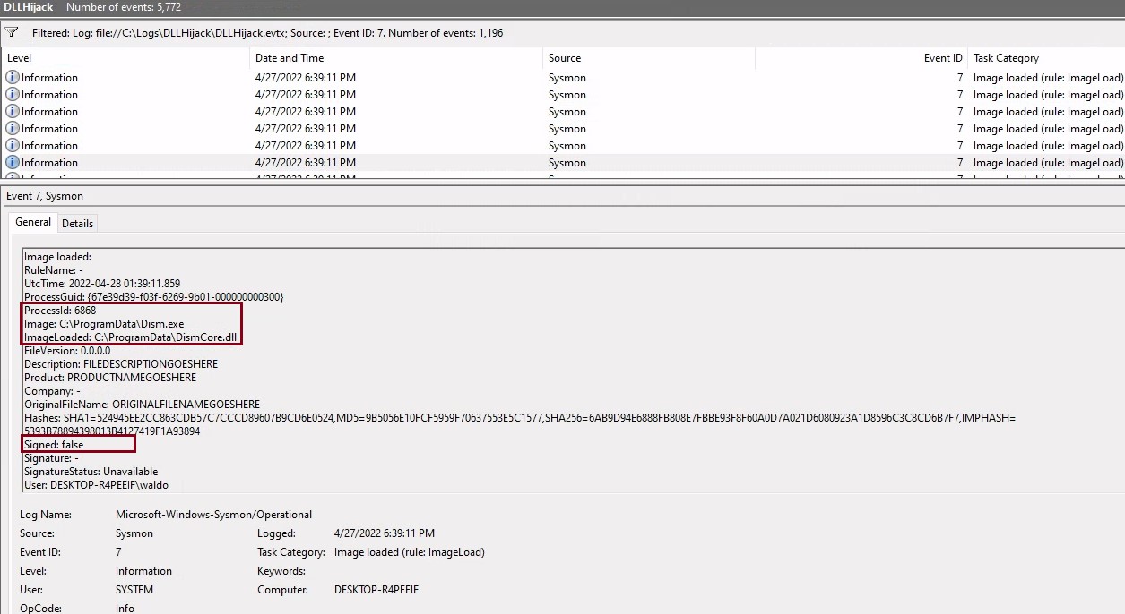Click the User value 'SYSTEM'
Screen dimensions: 1125x614
(134, 590)
